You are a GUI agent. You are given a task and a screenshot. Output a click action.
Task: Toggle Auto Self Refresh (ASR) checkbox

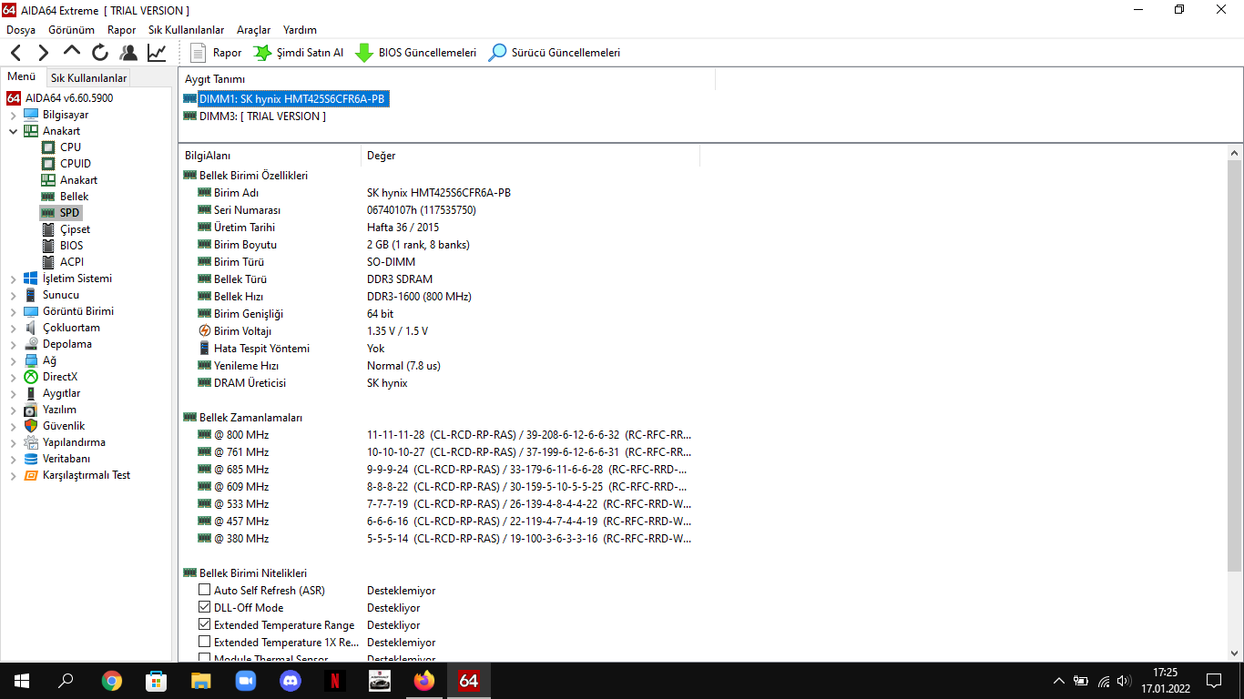click(x=205, y=590)
